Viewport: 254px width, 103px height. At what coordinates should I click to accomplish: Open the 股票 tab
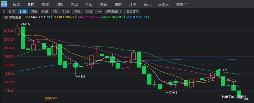pos(118,4)
